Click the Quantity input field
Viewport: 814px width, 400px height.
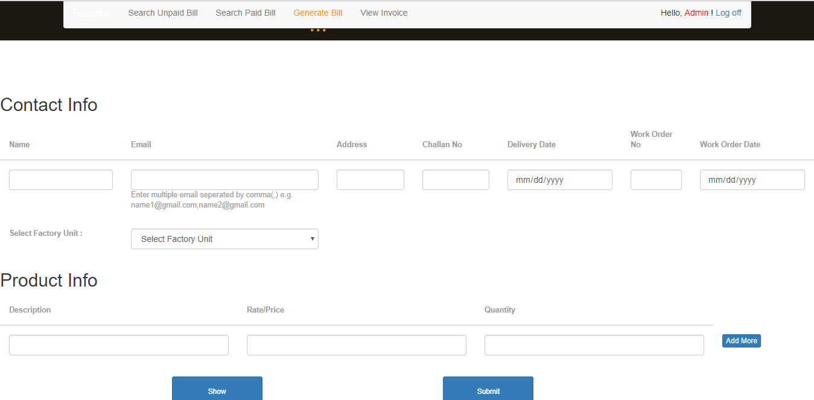(594, 345)
